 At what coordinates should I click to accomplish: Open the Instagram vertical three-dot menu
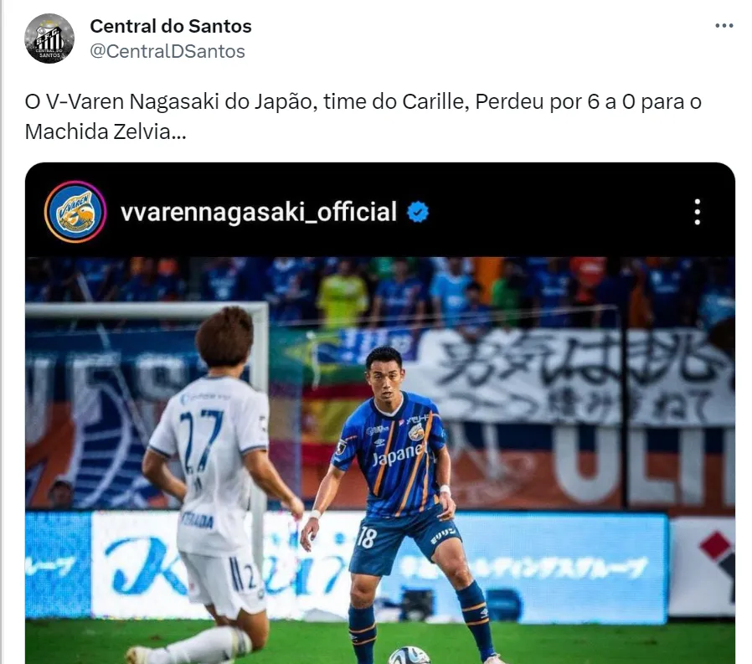tap(697, 212)
